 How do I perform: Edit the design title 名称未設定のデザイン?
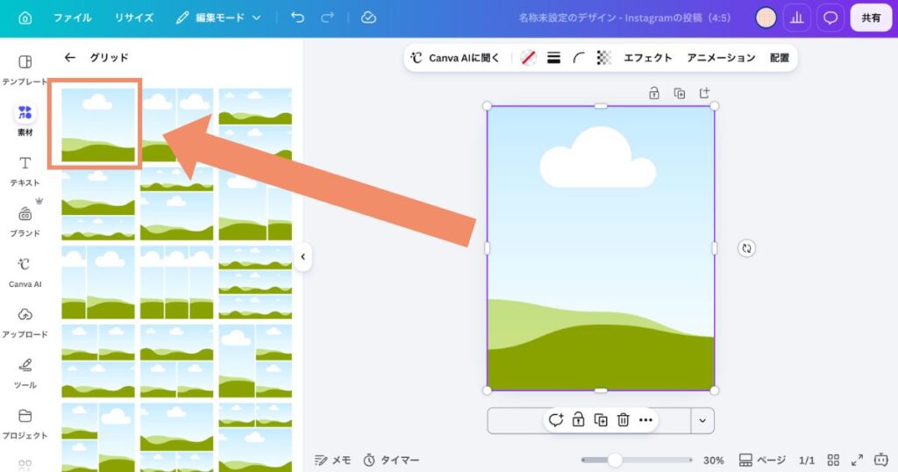(624, 18)
